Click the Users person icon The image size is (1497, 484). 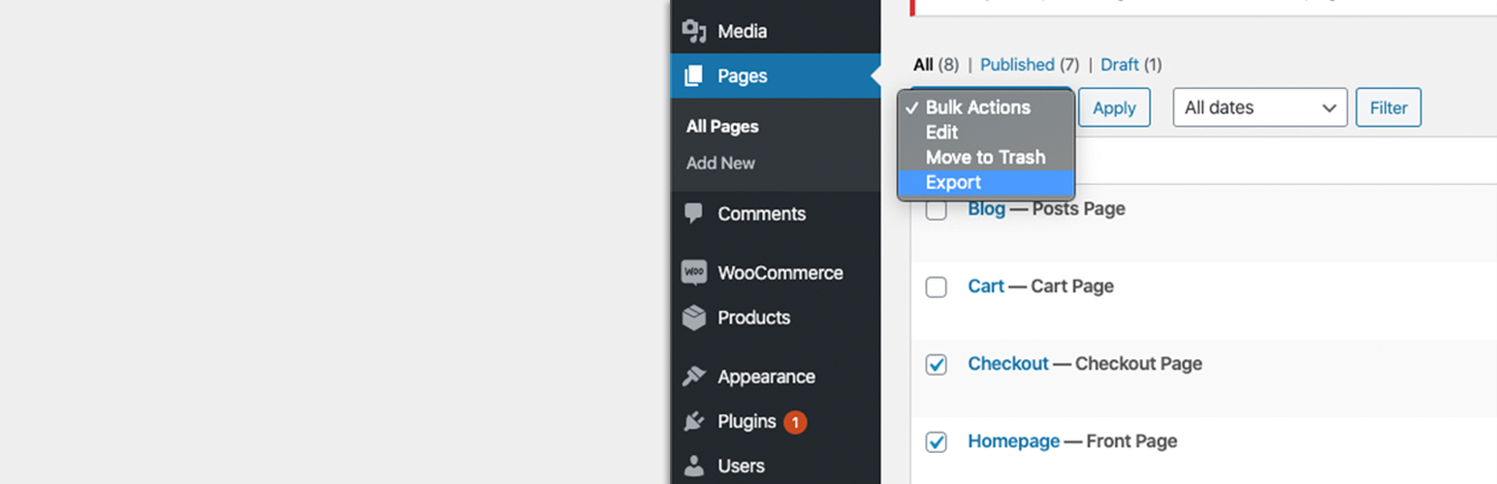click(694, 467)
